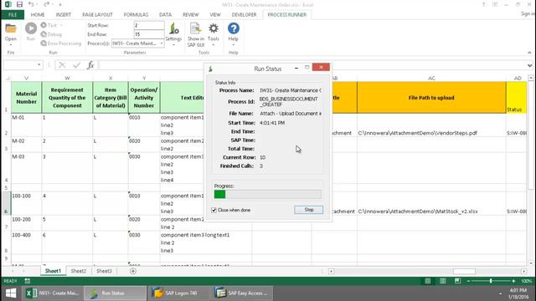Viewport: 536px width, 301px height.
Task: Select cell containing M-01
Action: (26, 125)
